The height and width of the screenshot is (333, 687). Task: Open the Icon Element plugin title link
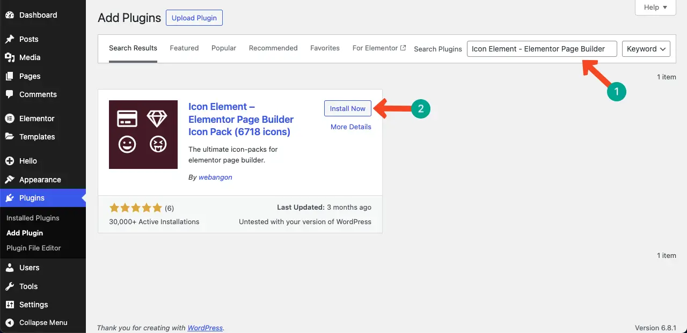click(x=241, y=119)
